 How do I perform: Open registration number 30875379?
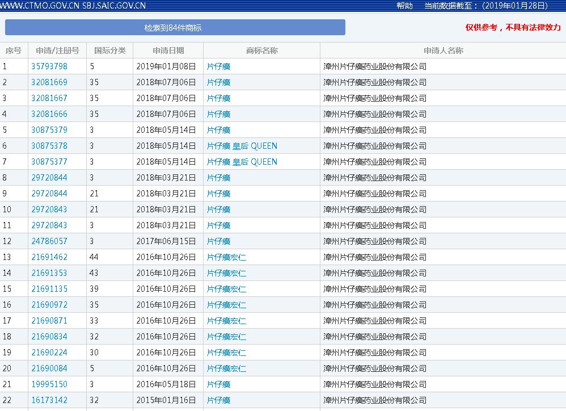[x=49, y=130]
